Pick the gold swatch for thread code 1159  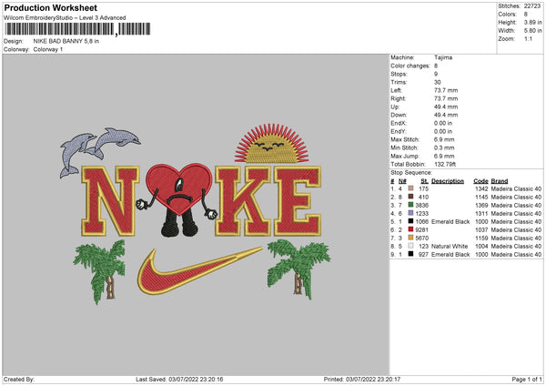click(410, 238)
